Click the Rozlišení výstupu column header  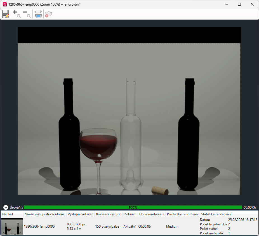pyautogui.click(x=109, y=214)
